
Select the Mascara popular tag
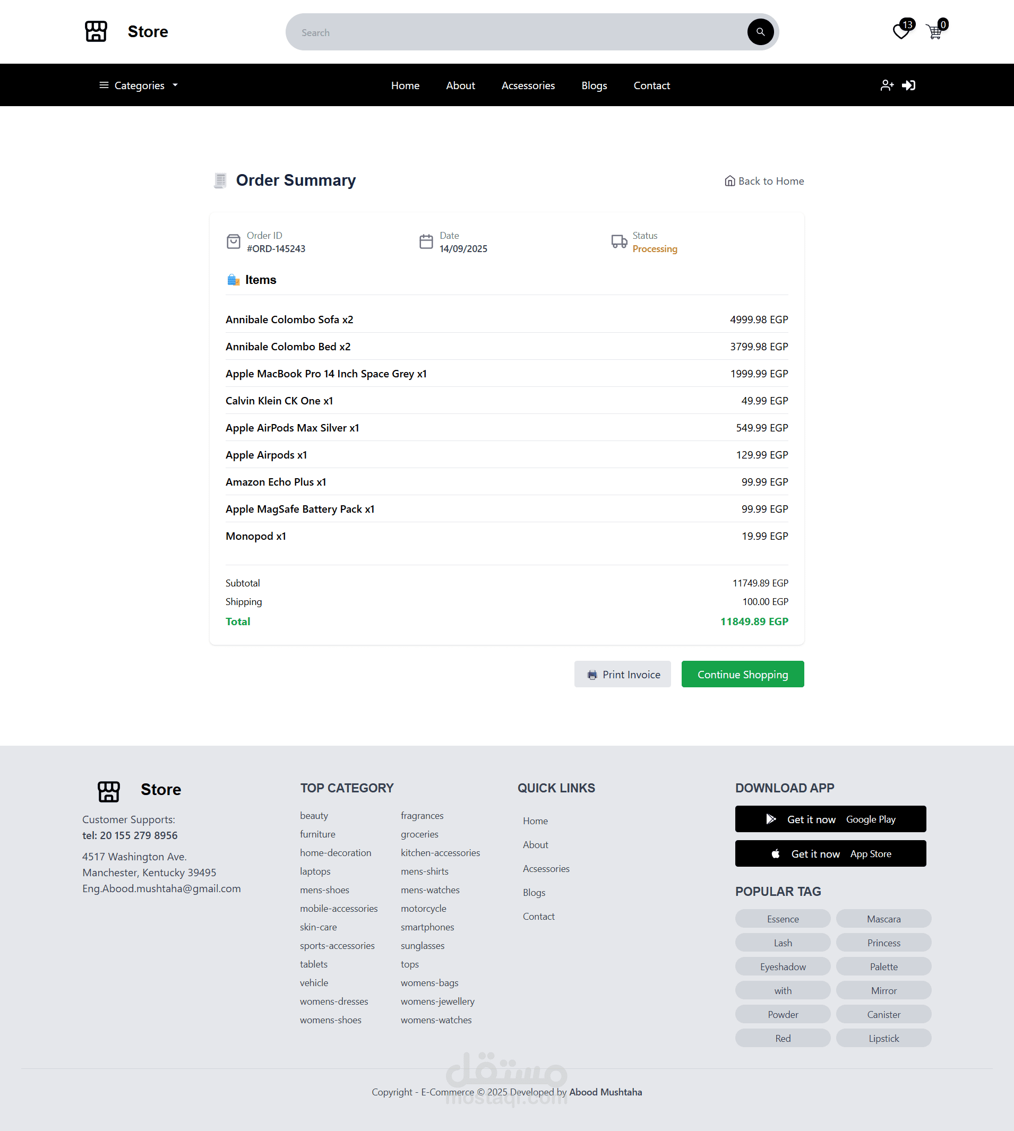(x=883, y=919)
